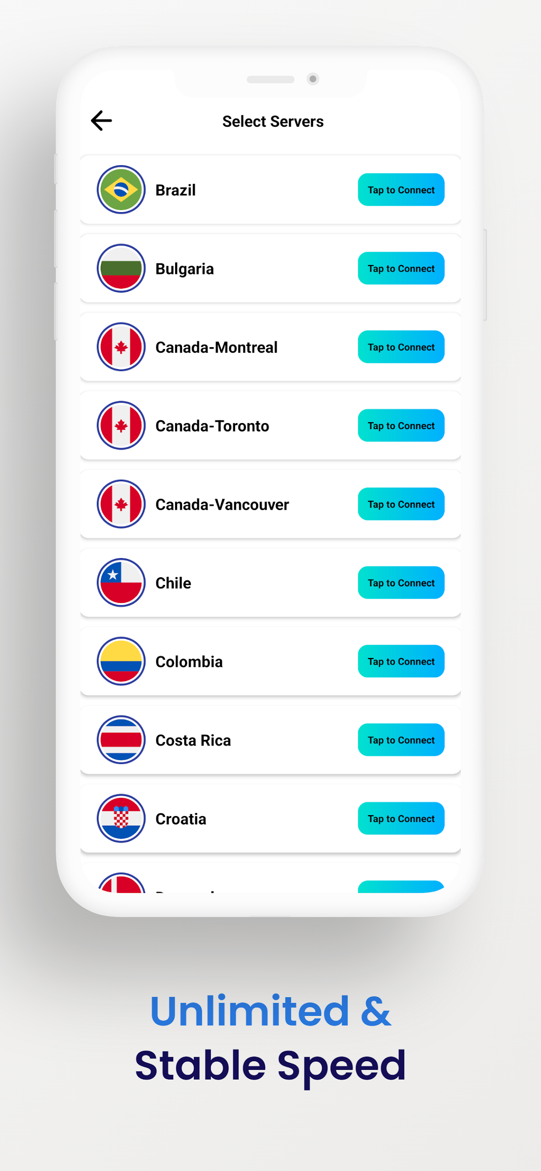Click the Canada-Montreal flag icon
The height and width of the screenshot is (1171, 541).
[x=121, y=347]
